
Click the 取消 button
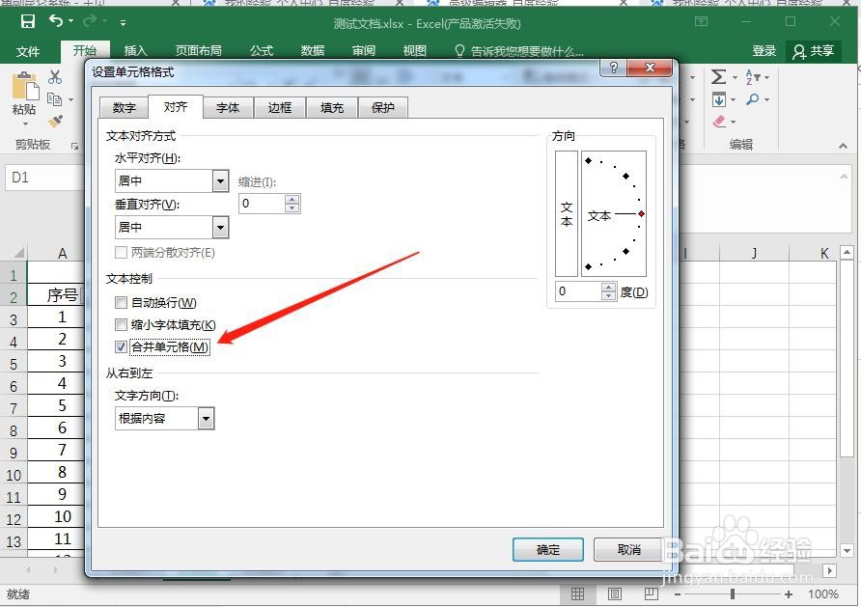(x=628, y=549)
